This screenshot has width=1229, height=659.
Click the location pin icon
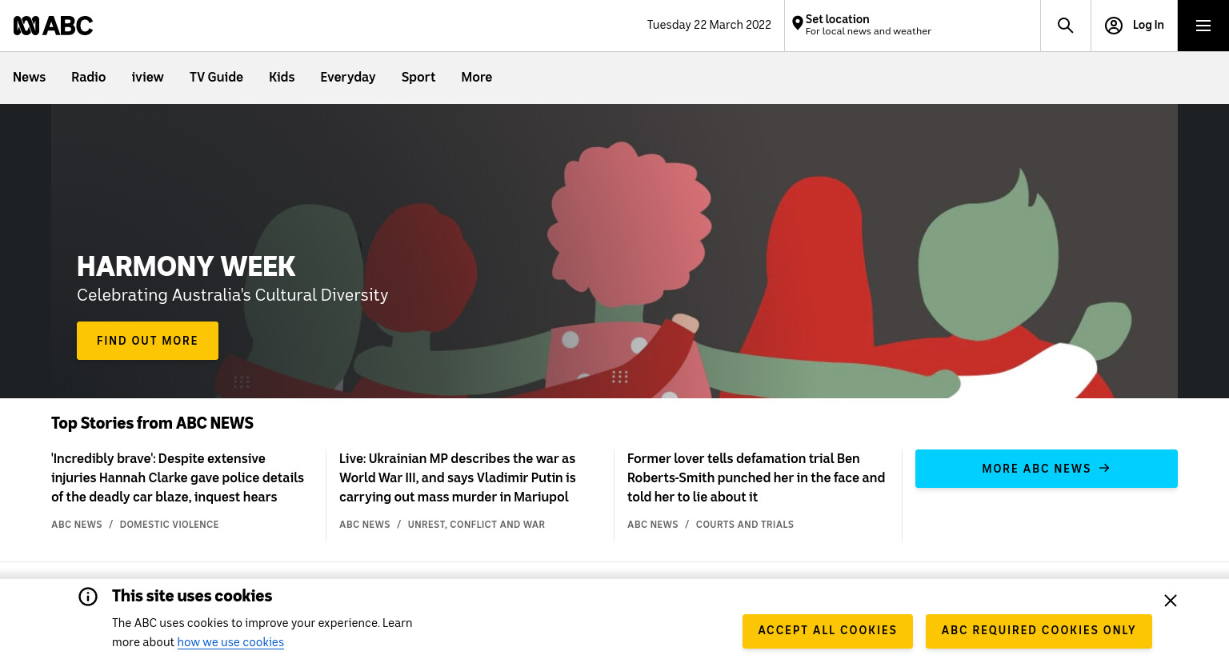click(x=797, y=24)
